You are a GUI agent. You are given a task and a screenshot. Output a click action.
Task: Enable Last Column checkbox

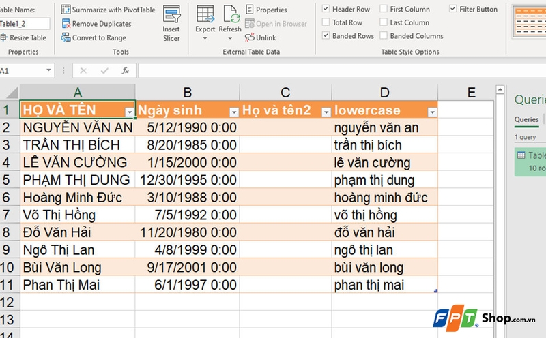point(384,22)
